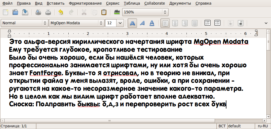The width and height of the screenshot is (271, 129).
Task: Open the Документы menu
Action: coord(180,3)
